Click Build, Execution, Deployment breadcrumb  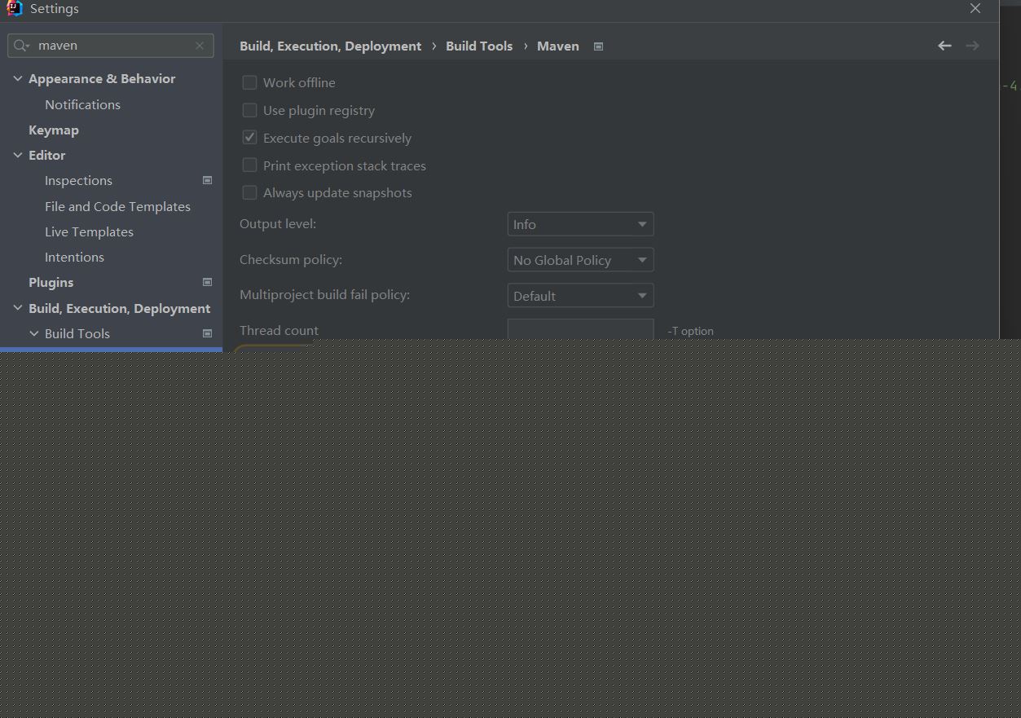(x=330, y=46)
